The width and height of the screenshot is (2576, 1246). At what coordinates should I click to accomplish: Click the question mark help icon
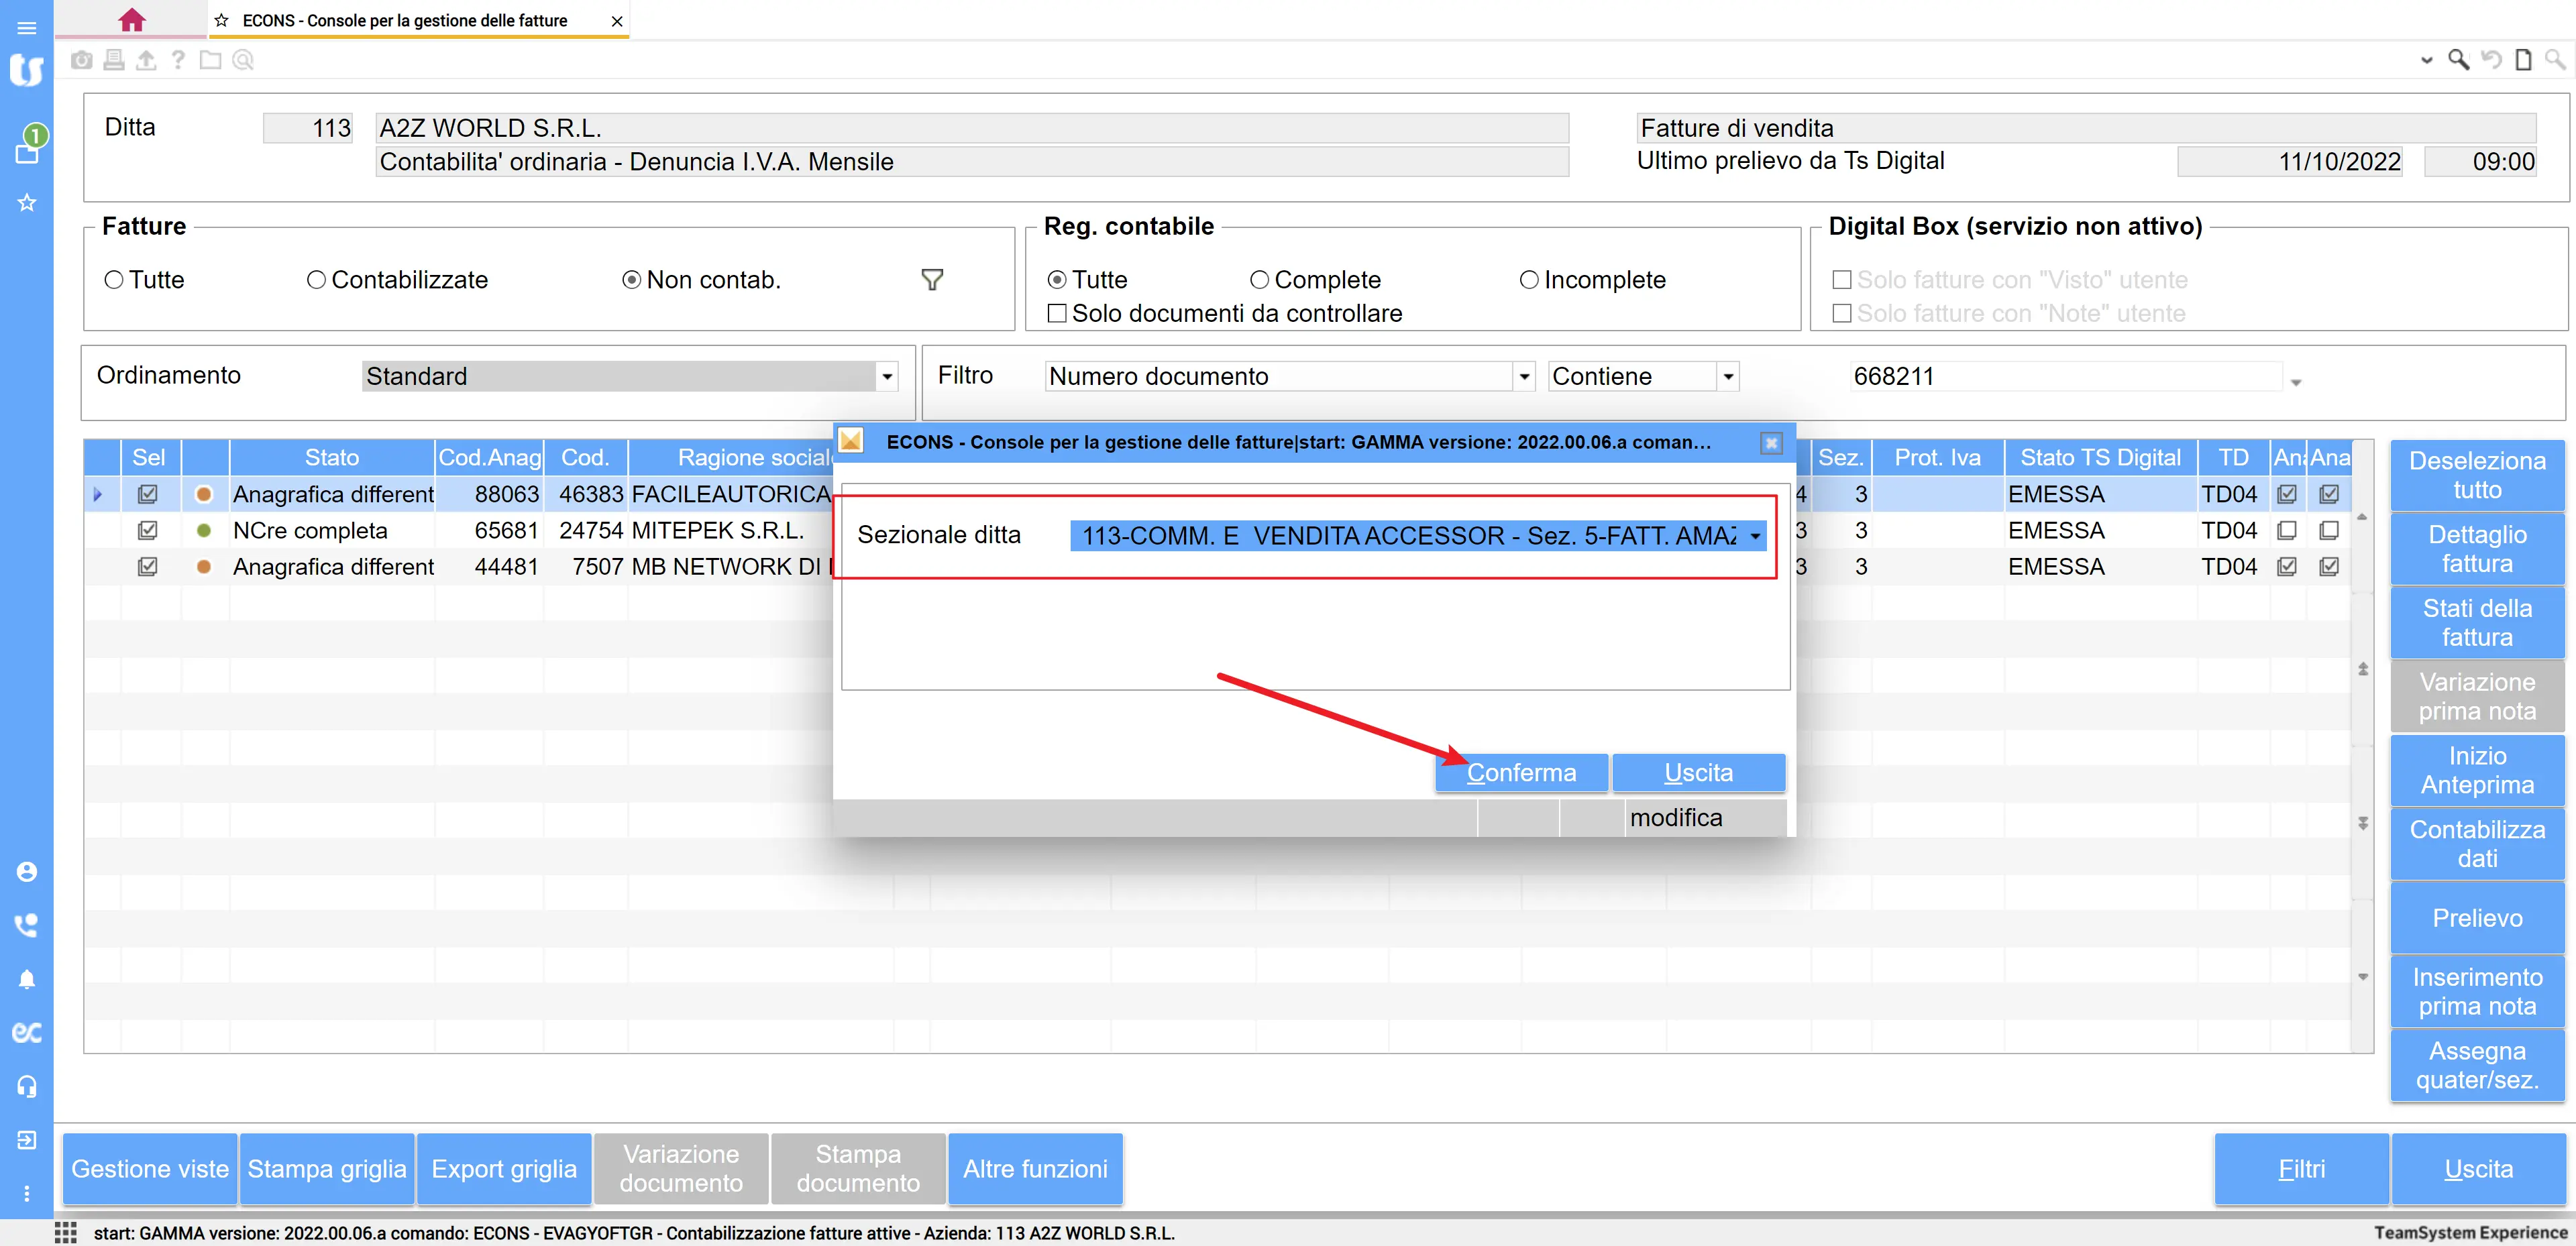click(178, 60)
